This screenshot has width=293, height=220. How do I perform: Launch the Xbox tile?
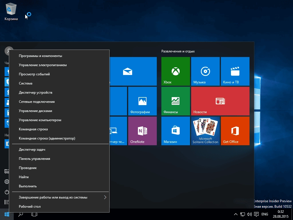pyautogui.click(x=176, y=71)
